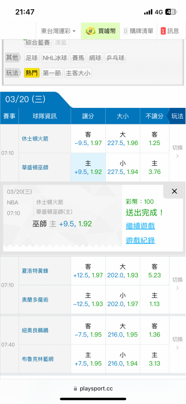The height and width of the screenshot is (404, 186).
Task: Tap the 購牌清單 cart count badge
Action: pyautogui.click(x=126, y=31)
